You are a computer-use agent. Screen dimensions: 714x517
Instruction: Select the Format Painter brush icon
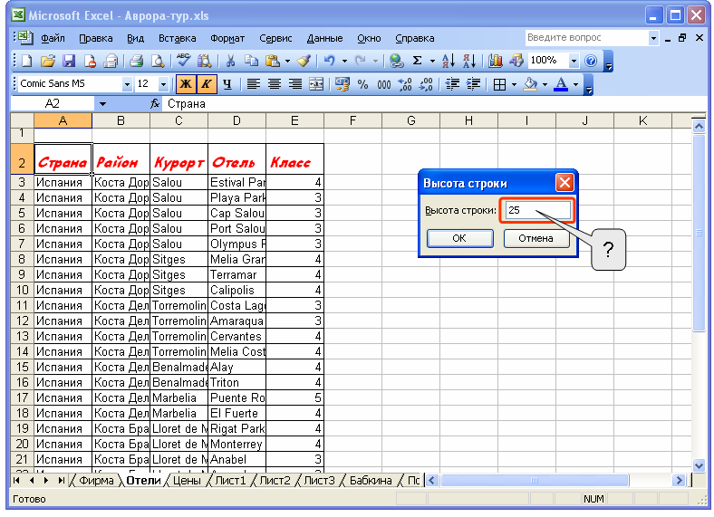(x=304, y=61)
